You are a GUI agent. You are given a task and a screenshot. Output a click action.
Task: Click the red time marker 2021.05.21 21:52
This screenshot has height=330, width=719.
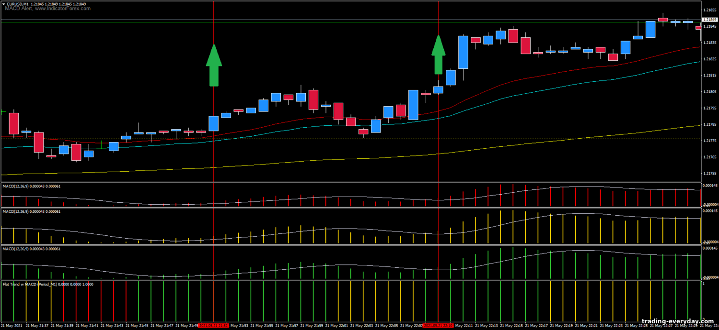pos(213,325)
